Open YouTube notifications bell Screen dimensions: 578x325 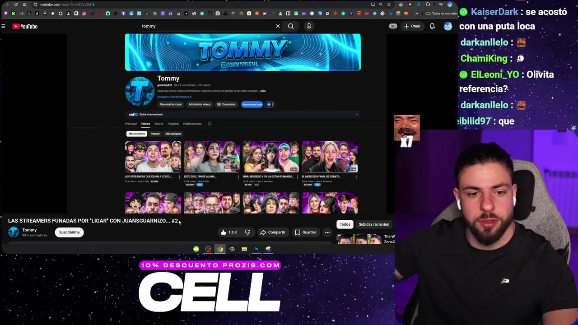click(x=432, y=26)
